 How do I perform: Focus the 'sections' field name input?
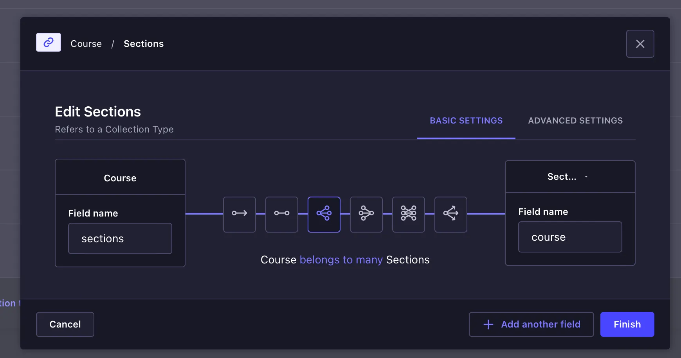pos(120,238)
